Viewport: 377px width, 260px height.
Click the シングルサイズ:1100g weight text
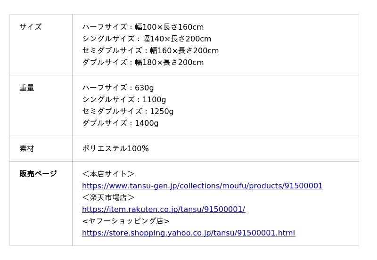coord(124,100)
